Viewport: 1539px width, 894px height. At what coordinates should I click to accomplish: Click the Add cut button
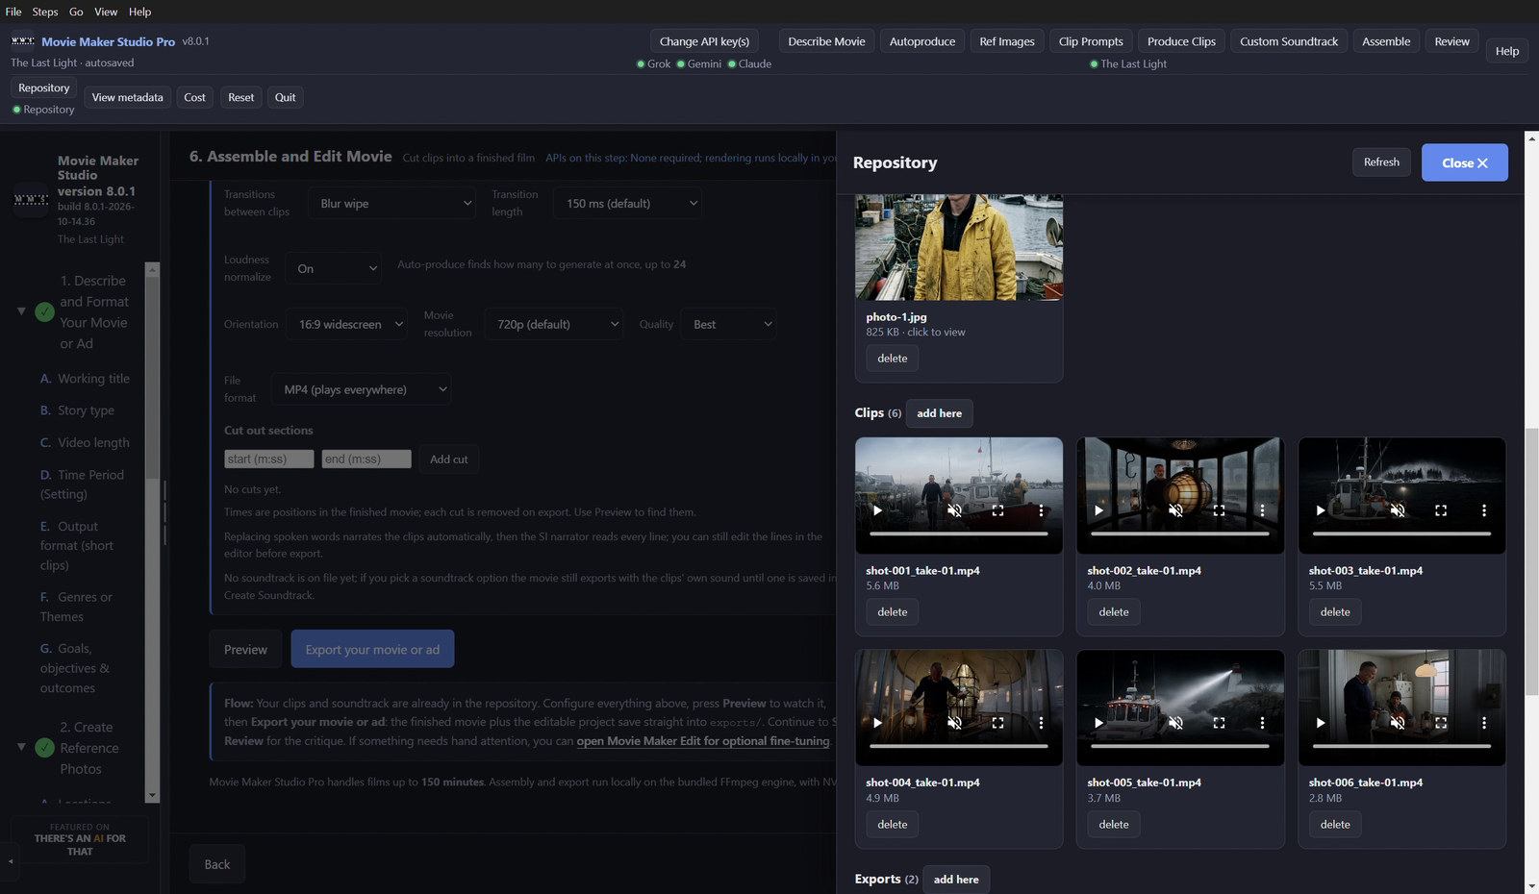[x=448, y=459]
